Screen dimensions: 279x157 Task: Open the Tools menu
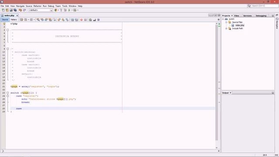pos(65,6)
